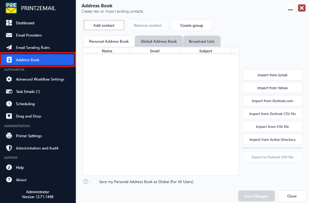Sort by the Name column header
Viewport: 309px width, 203px height.
[x=107, y=51]
